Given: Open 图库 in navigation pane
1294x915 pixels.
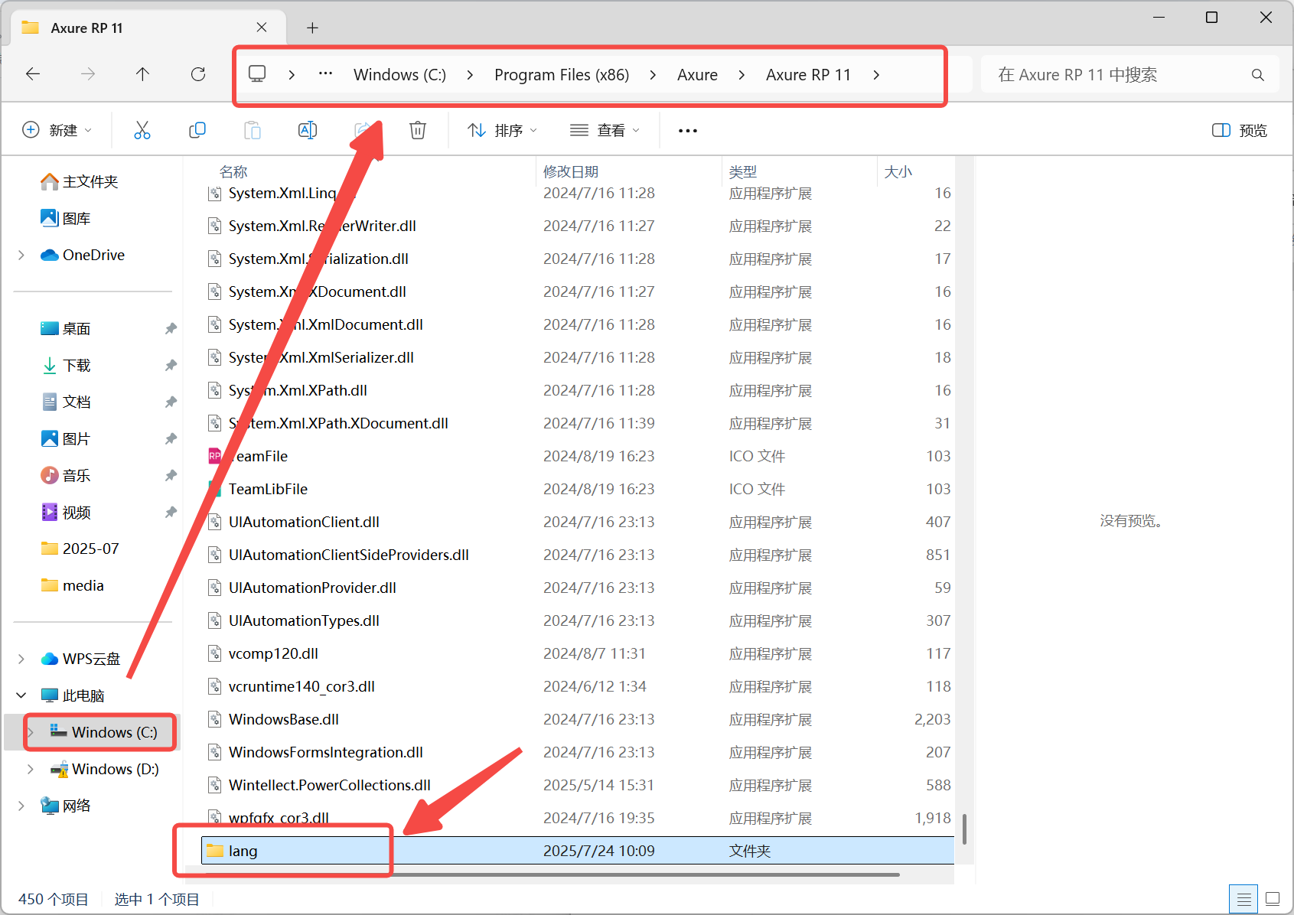Looking at the screenshot, I should click(66, 218).
